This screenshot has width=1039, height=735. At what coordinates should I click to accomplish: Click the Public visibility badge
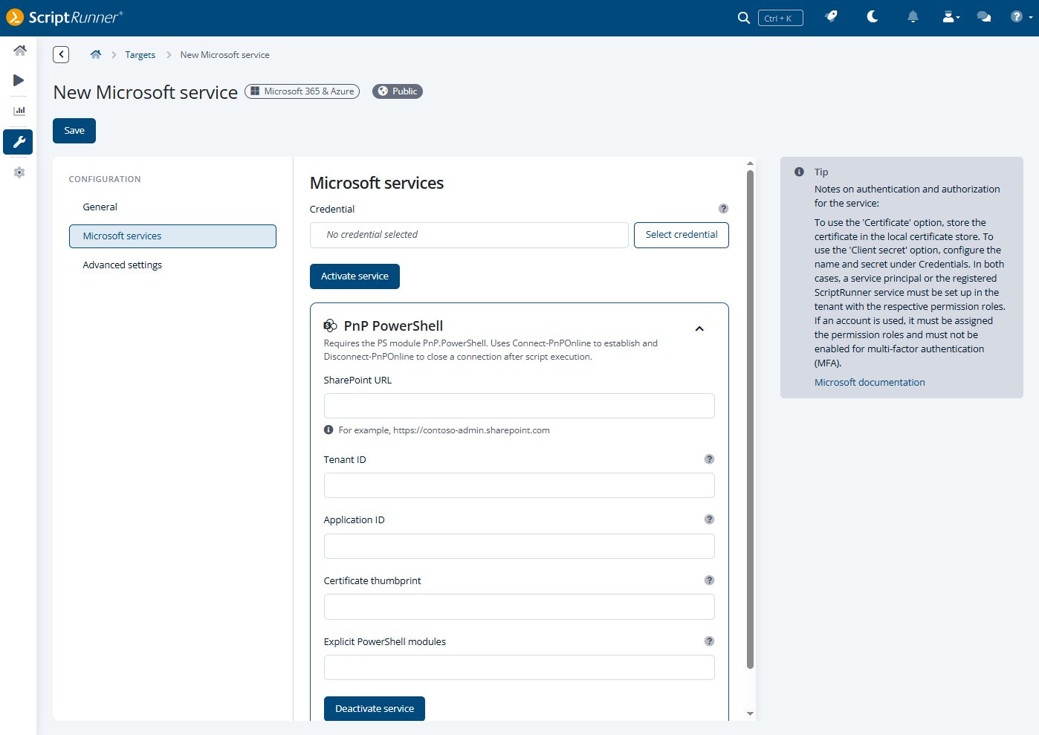(398, 91)
